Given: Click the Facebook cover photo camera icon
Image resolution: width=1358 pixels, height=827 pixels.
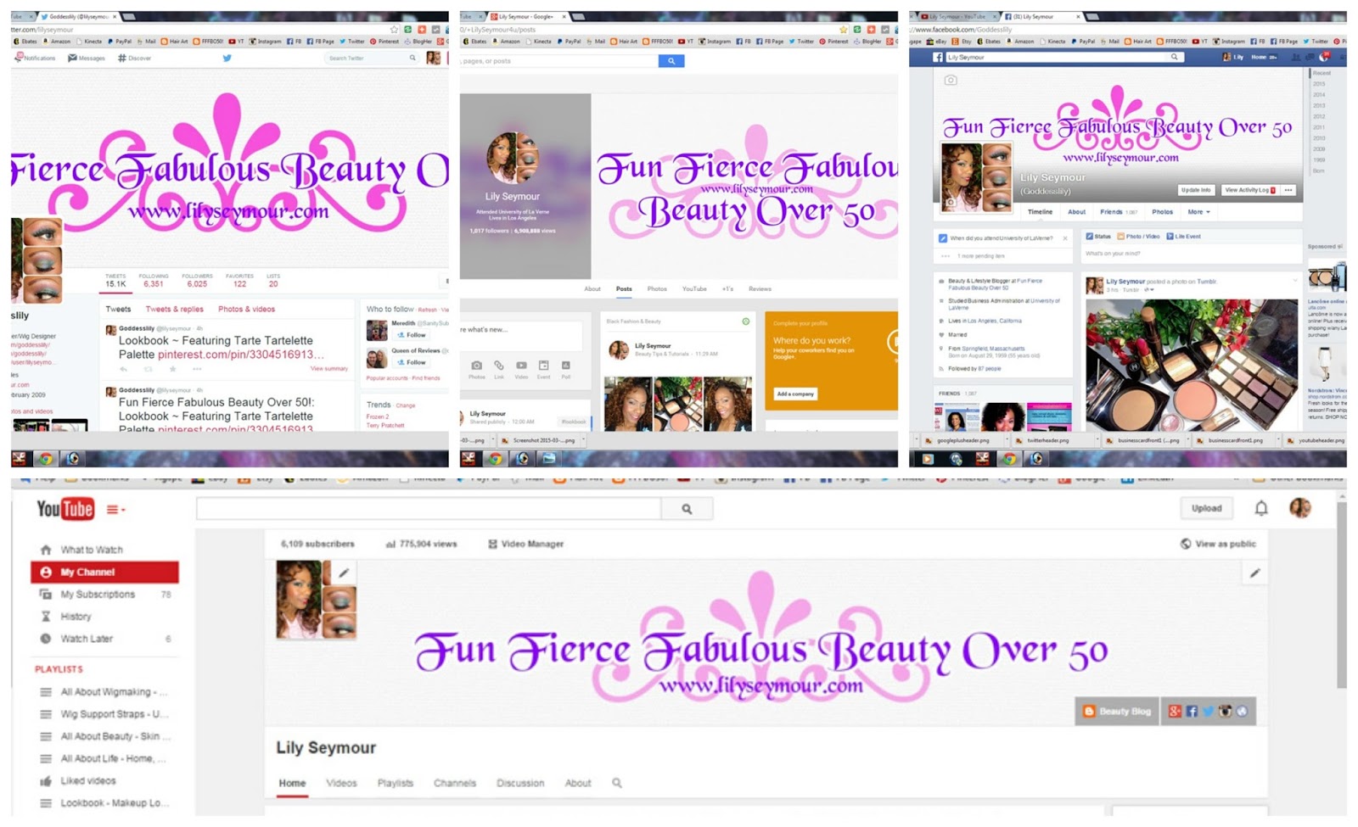Looking at the screenshot, I should pyautogui.click(x=951, y=81).
